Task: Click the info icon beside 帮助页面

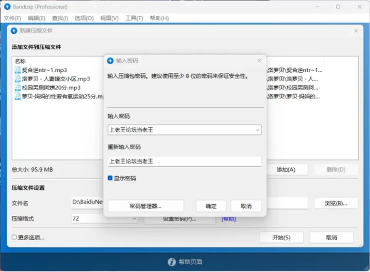Action: (x=172, y=262)
